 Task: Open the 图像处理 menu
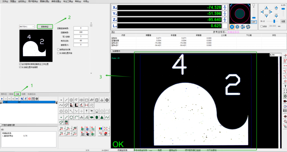pyautogui.click(x=44, y=1)
